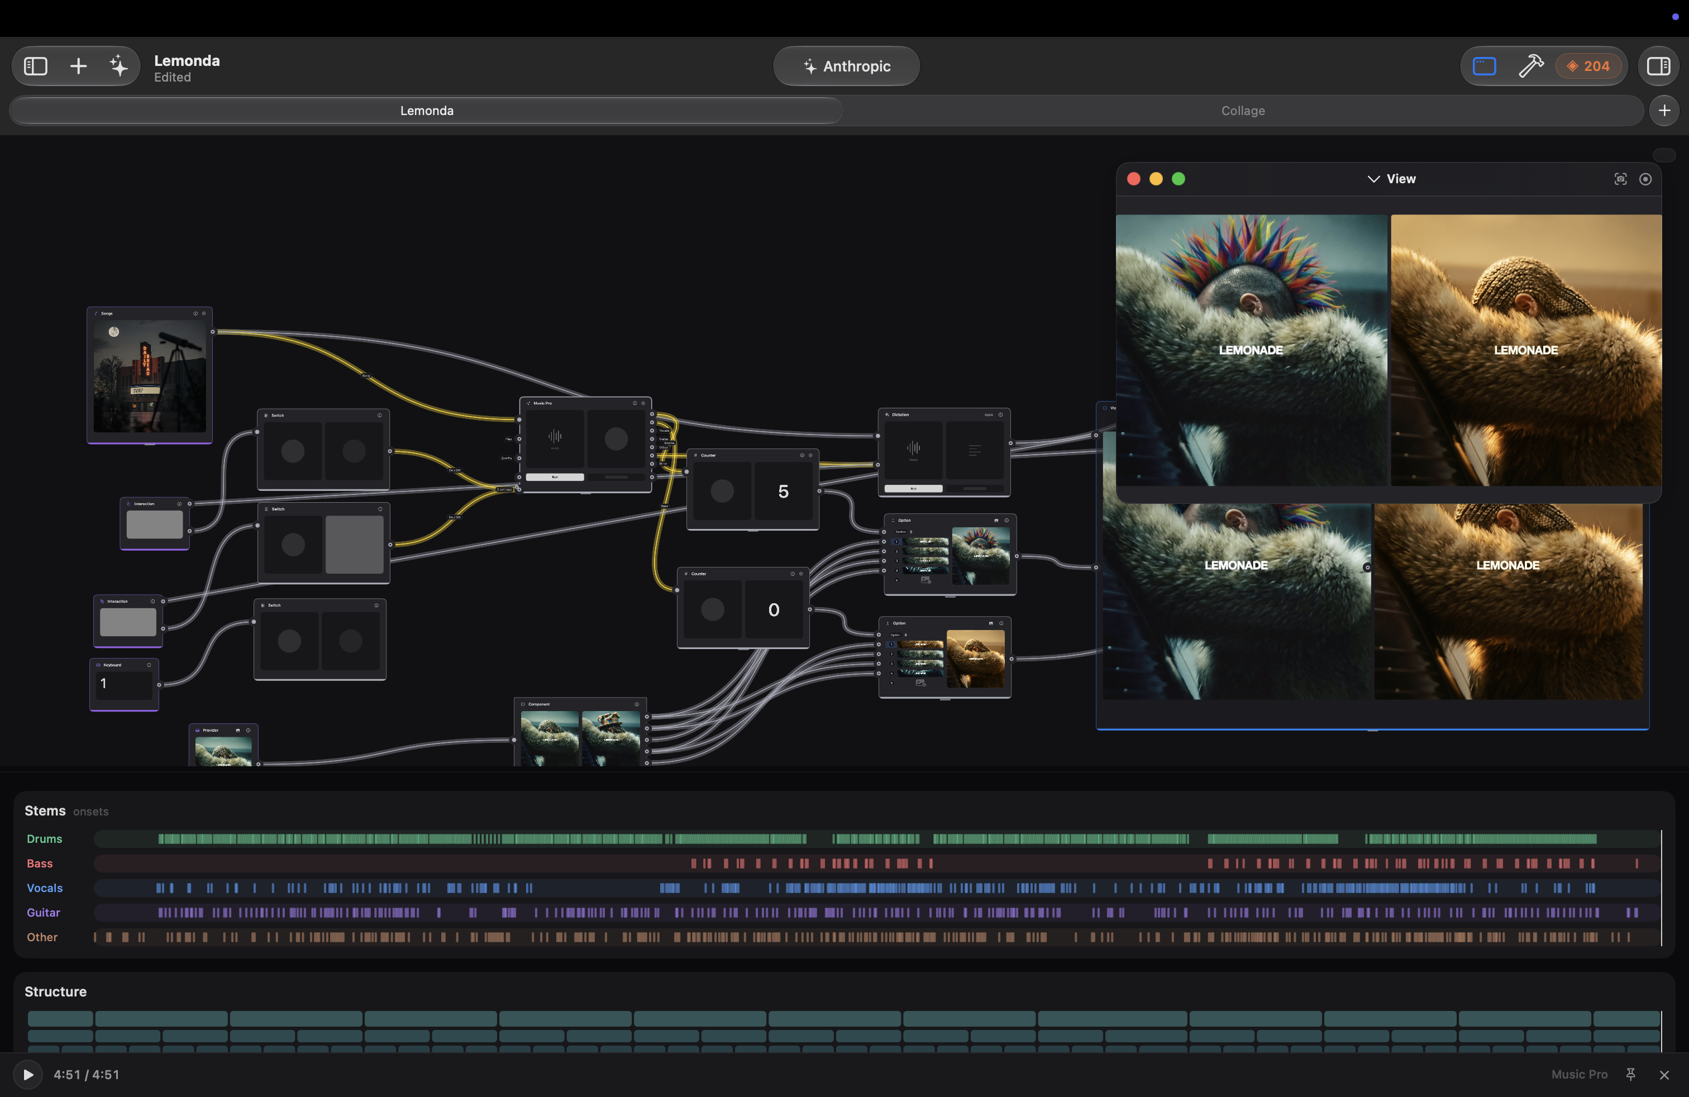The height and width of the screenshot is (1097, 1689).
Task: Open the Songs node info icon
Action: (x=196, y=313)
